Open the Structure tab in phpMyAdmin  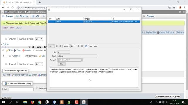pos(22,16)
